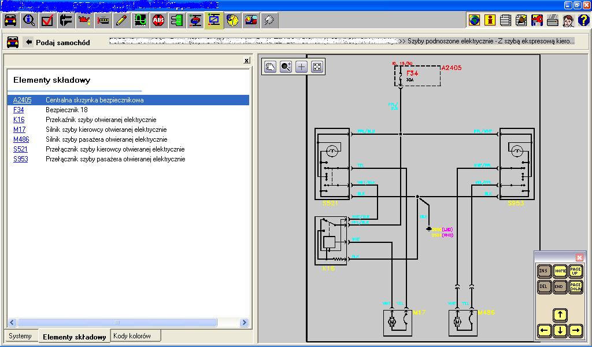The image size is (592, 347).
Task: Open help with the question mark icon
Action: (x=583, y=21)
